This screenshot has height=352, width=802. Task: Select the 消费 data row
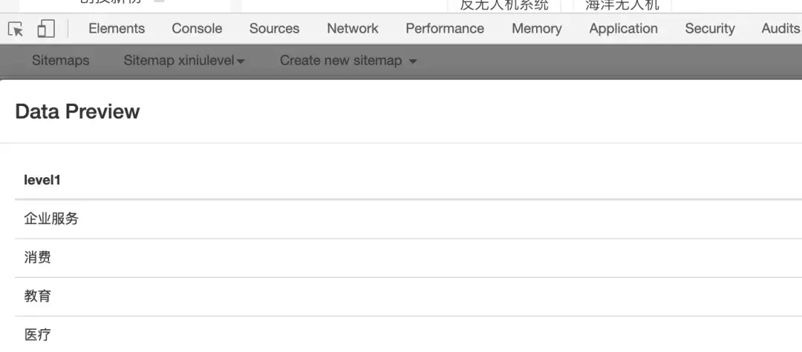[x=408, y=258]
